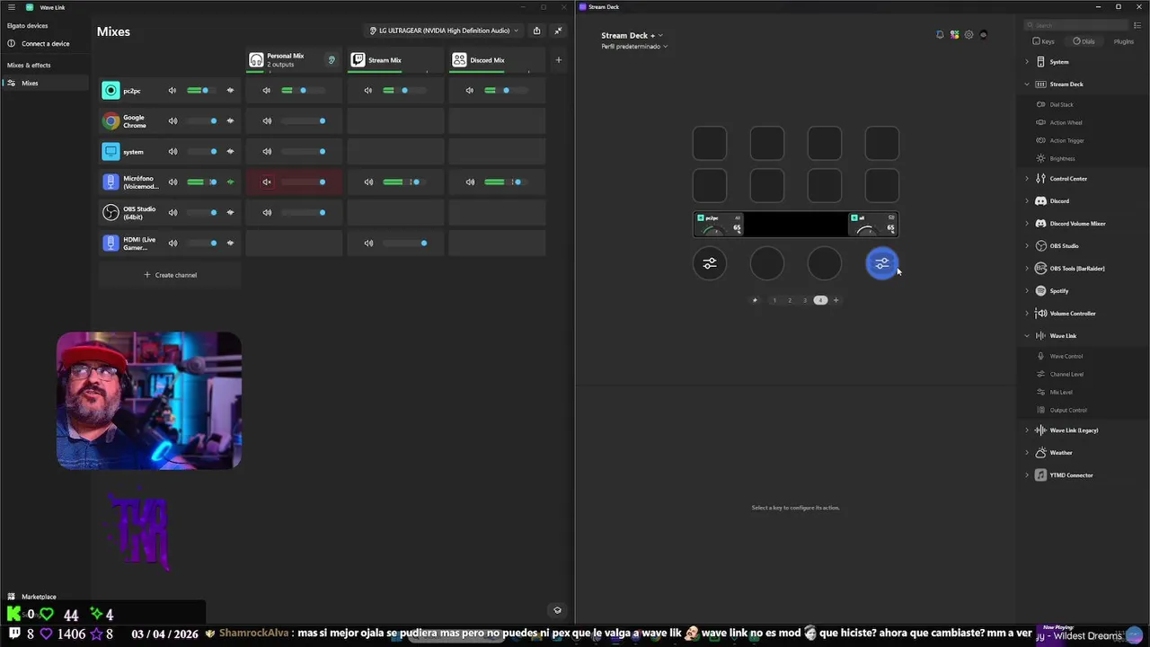This screenshot has width=1150, height=647.
Task: Toggle monitor ear icon on Personal Mix
Action: point(332,60)
